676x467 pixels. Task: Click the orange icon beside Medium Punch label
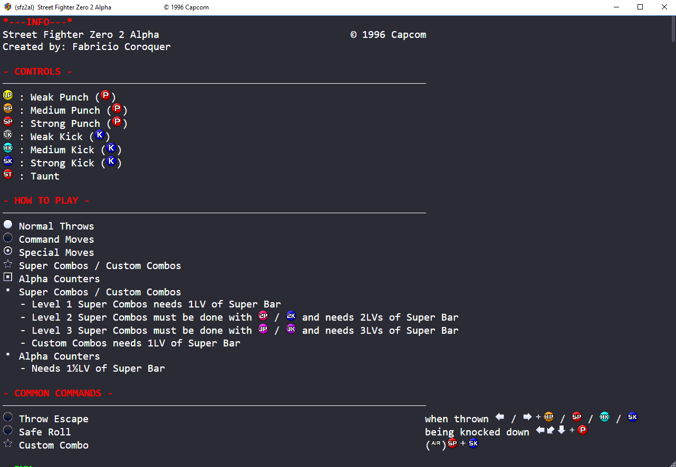tap(8, 108)
